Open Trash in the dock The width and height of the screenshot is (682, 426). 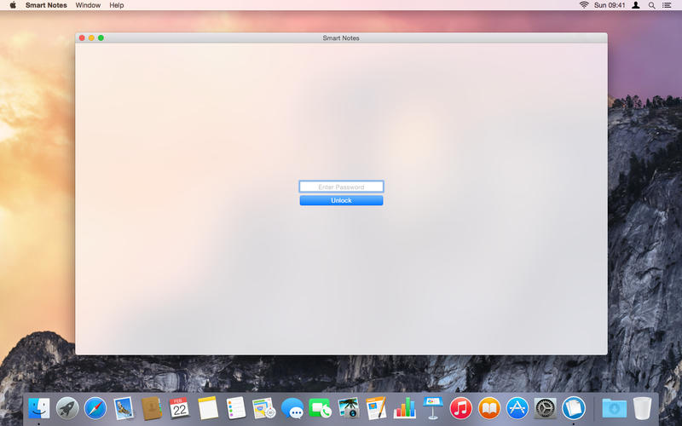642,408
